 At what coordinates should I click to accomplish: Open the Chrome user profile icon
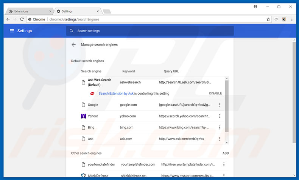tap(255, 7)
